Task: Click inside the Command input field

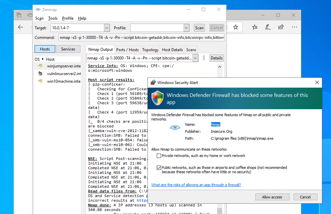Action: (141, 38)
